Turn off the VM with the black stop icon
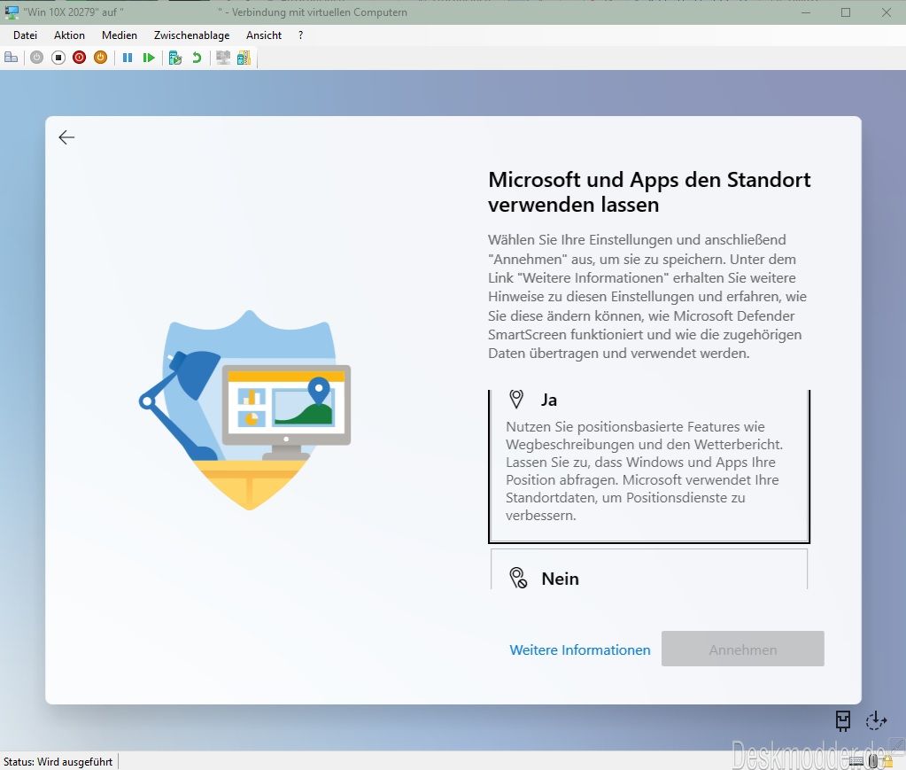Viewport: 906px width, 770px height. 58,58
